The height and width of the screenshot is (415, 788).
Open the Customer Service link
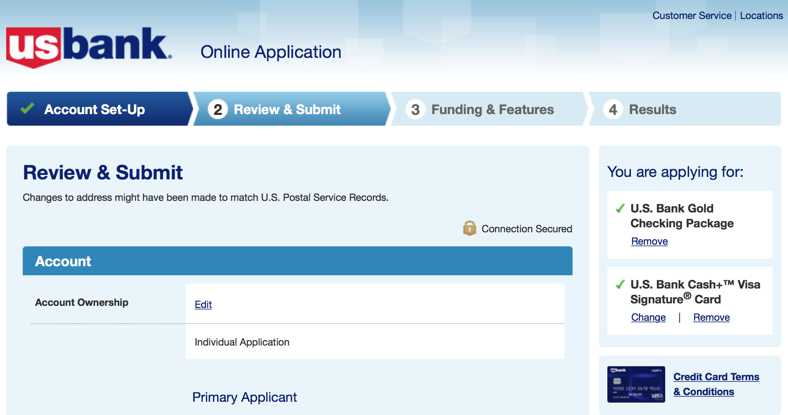pos(692,16)
